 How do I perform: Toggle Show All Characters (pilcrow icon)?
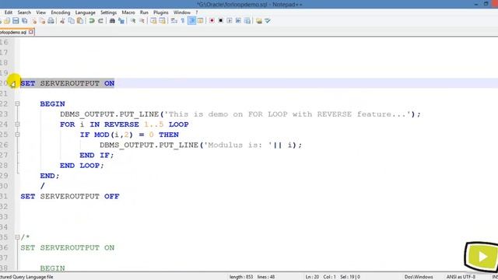(183, 21)
